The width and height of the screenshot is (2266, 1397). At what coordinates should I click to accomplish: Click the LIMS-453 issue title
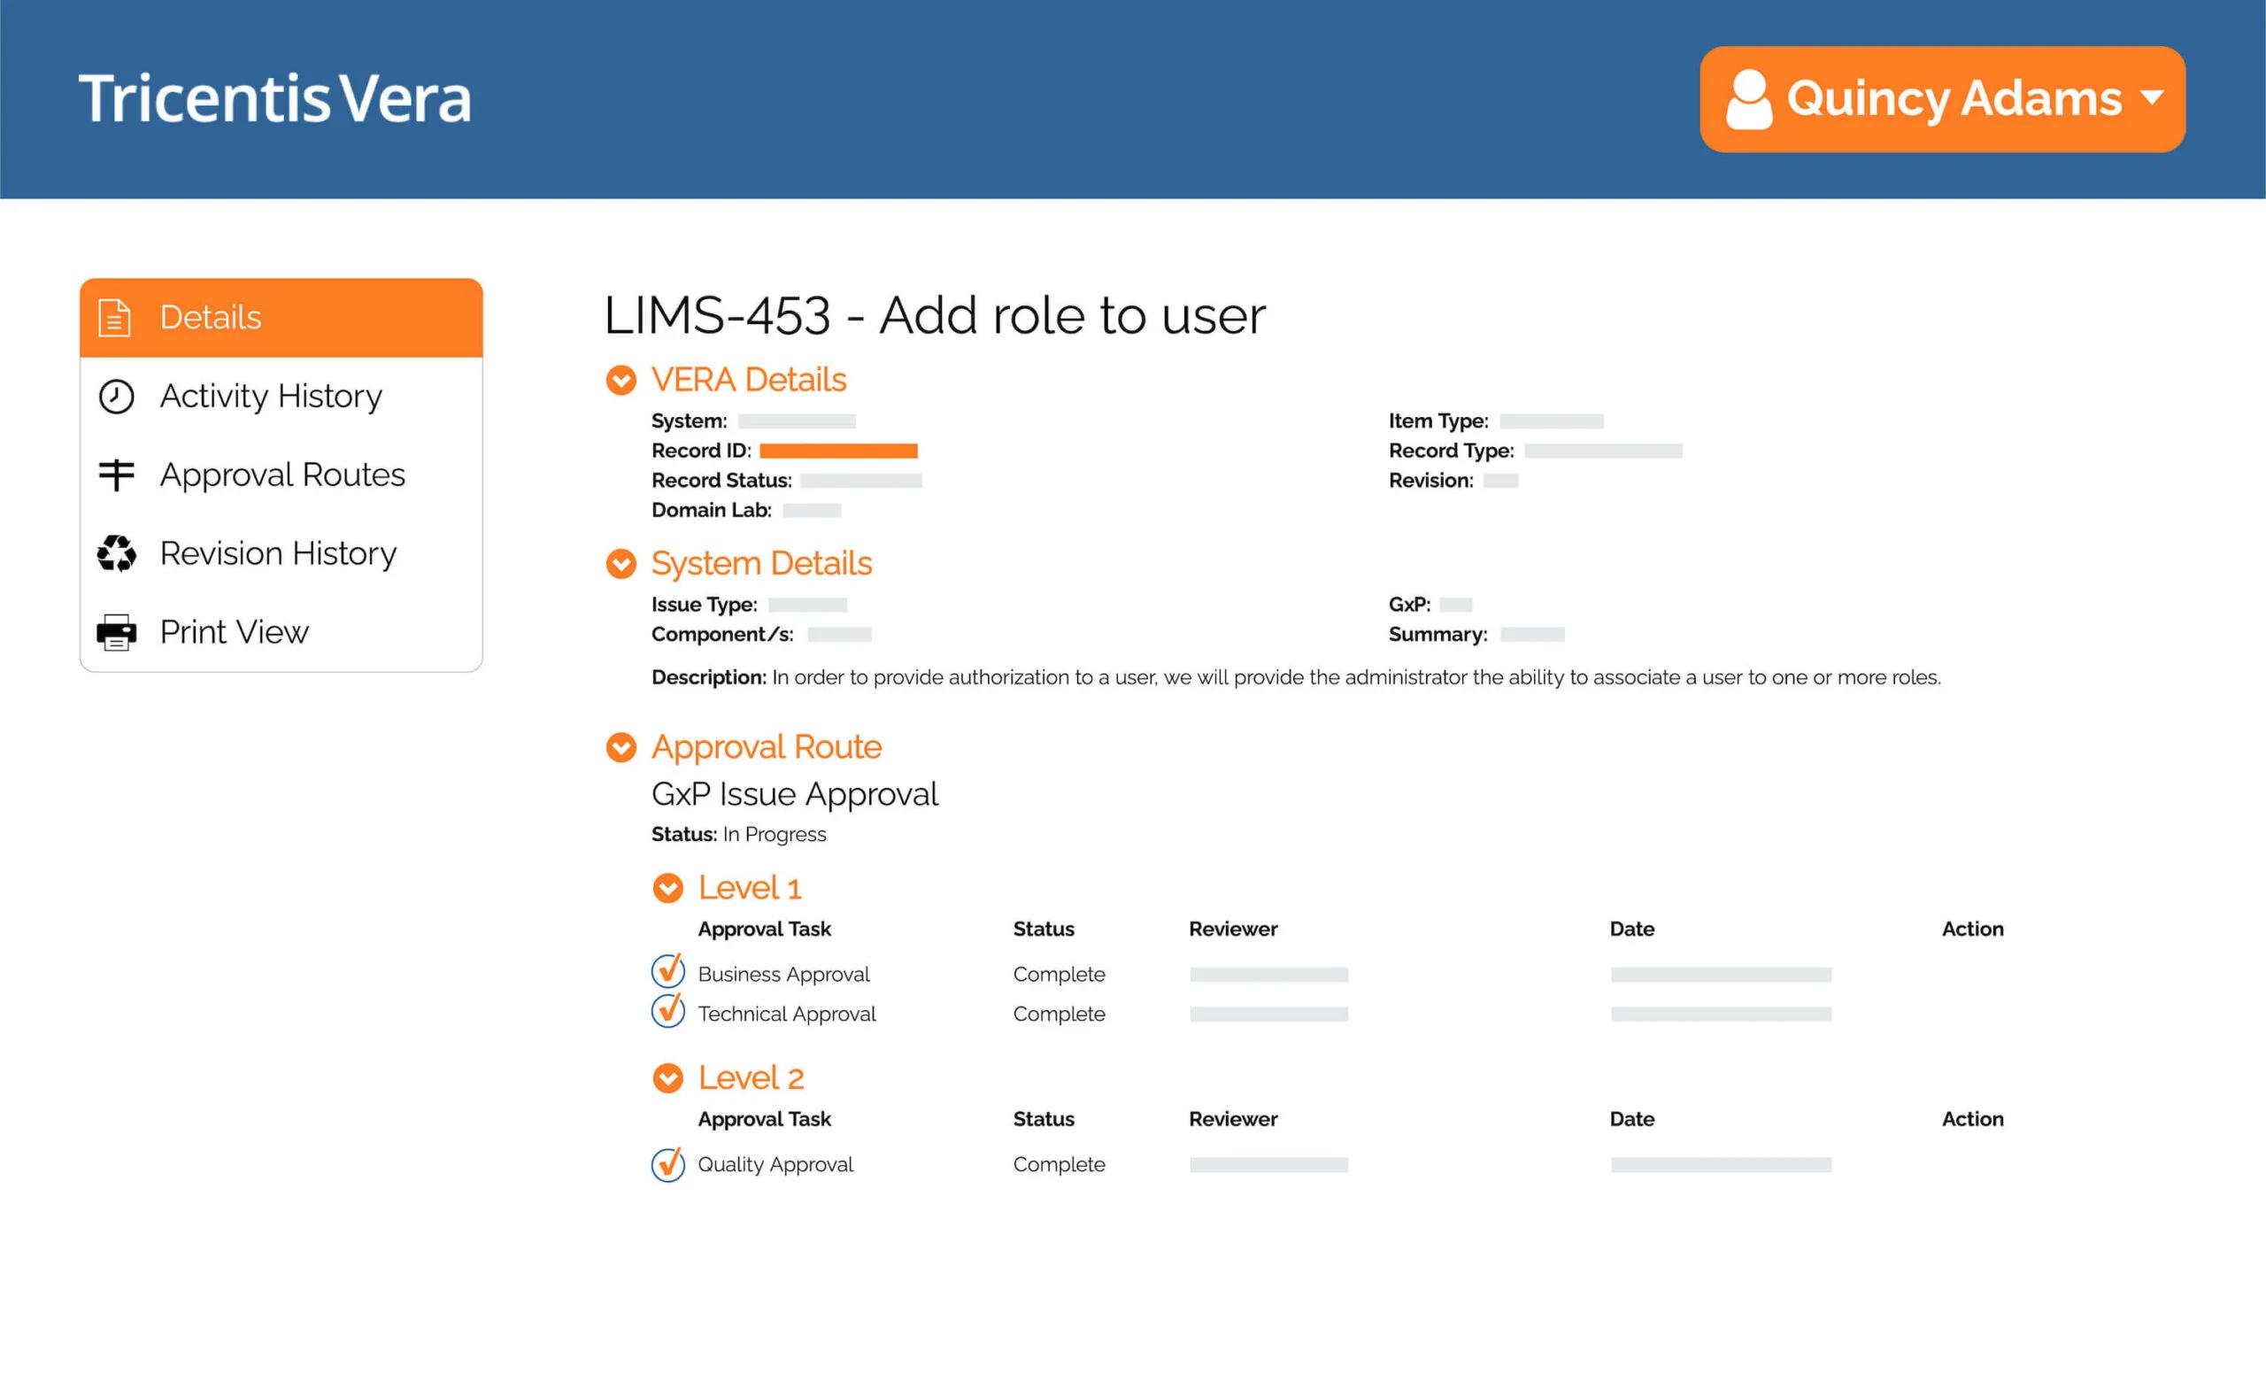[x=934, y=315]
